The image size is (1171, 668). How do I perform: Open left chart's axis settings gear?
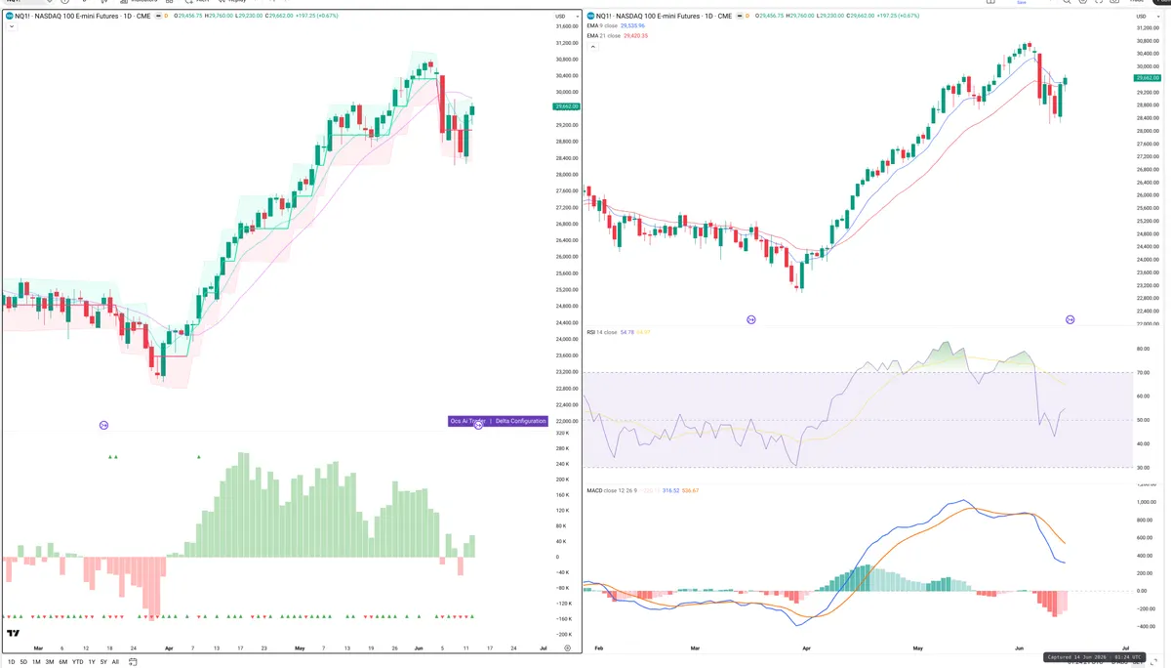[x=567, y=647]
